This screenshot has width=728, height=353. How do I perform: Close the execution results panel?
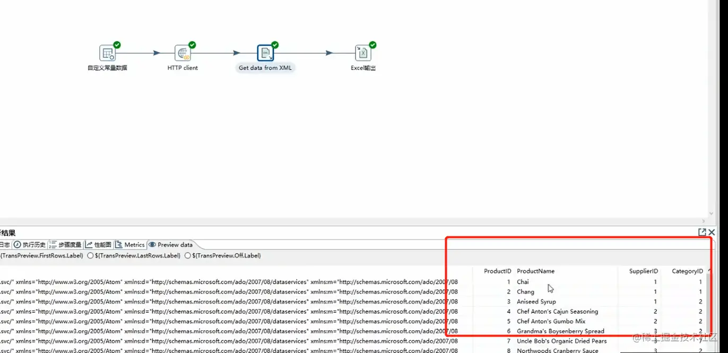click(712, 232)
